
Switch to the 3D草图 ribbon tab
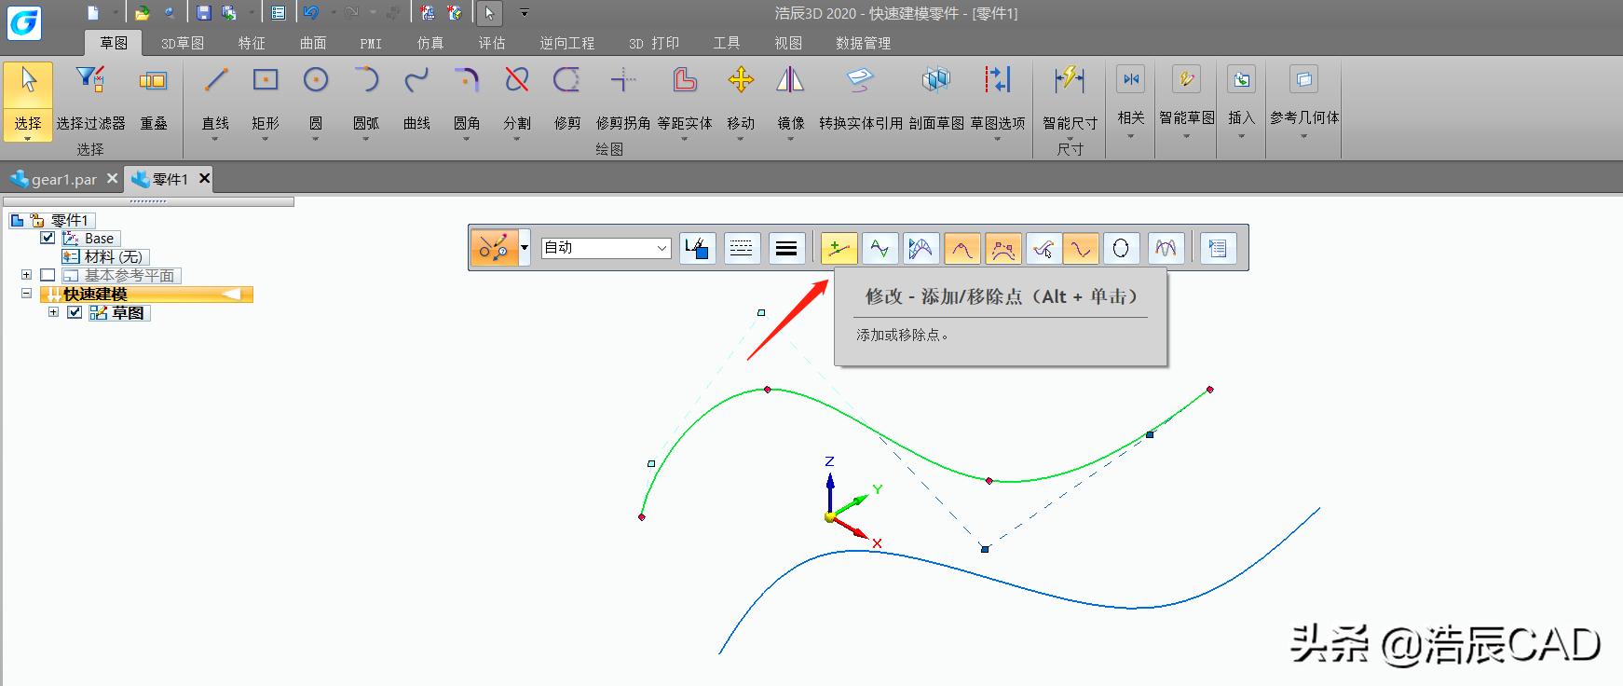pos(183,43)
